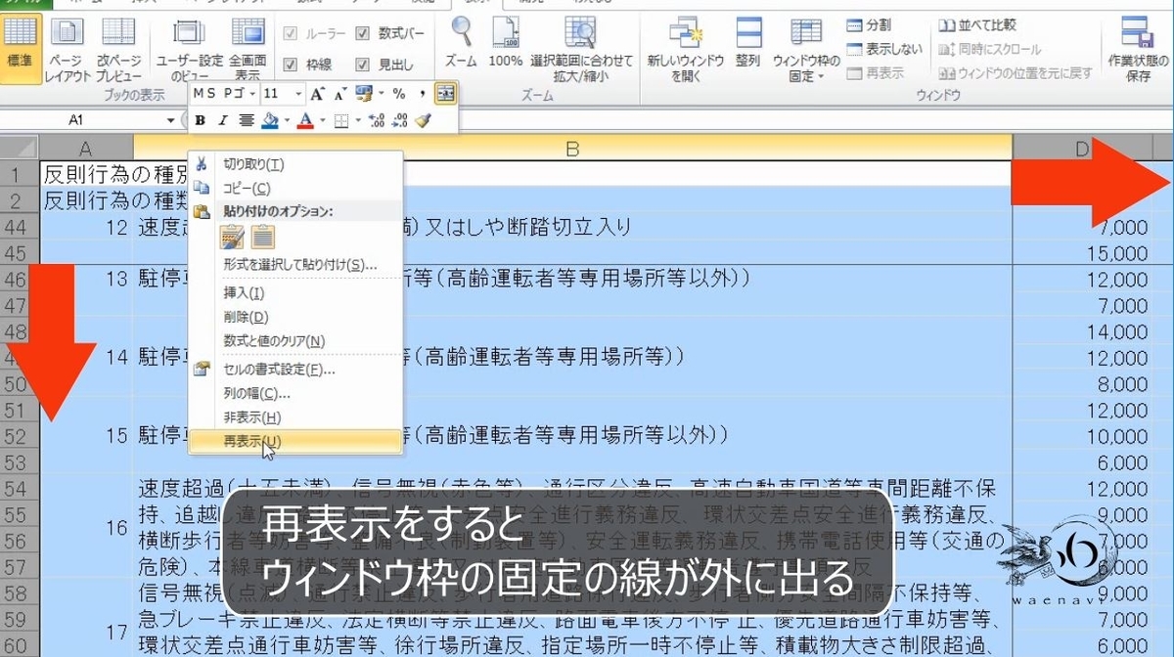Click 並べて比較 to compare side by side
The height and width of the screenshot is (657, 1174).
[959, 26]
